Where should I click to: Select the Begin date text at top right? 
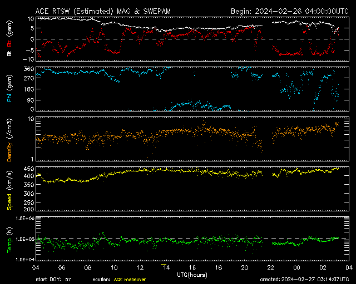[x=289, y=11]
